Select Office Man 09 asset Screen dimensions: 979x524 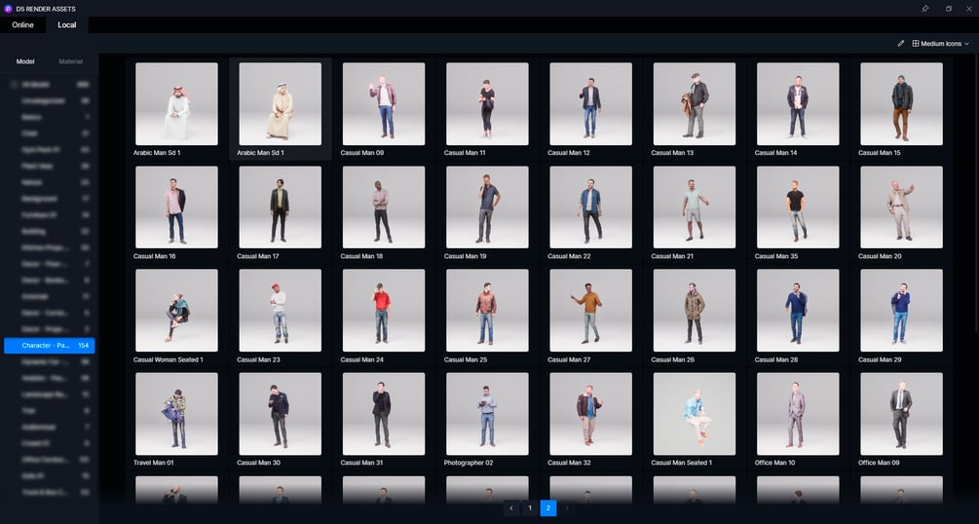[902, 414]
